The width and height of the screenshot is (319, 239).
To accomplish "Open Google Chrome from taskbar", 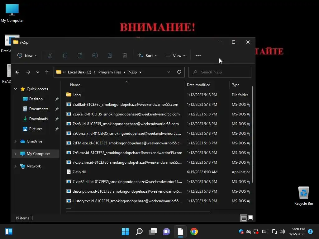I will tap(194, 232).
